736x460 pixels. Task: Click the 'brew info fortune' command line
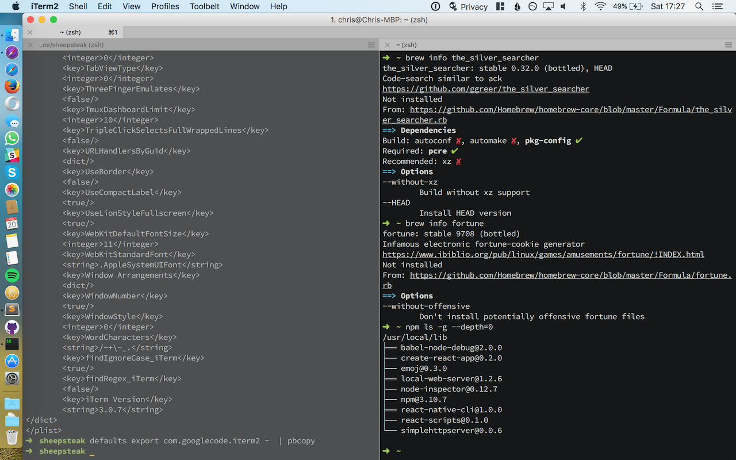click(444, 224)
